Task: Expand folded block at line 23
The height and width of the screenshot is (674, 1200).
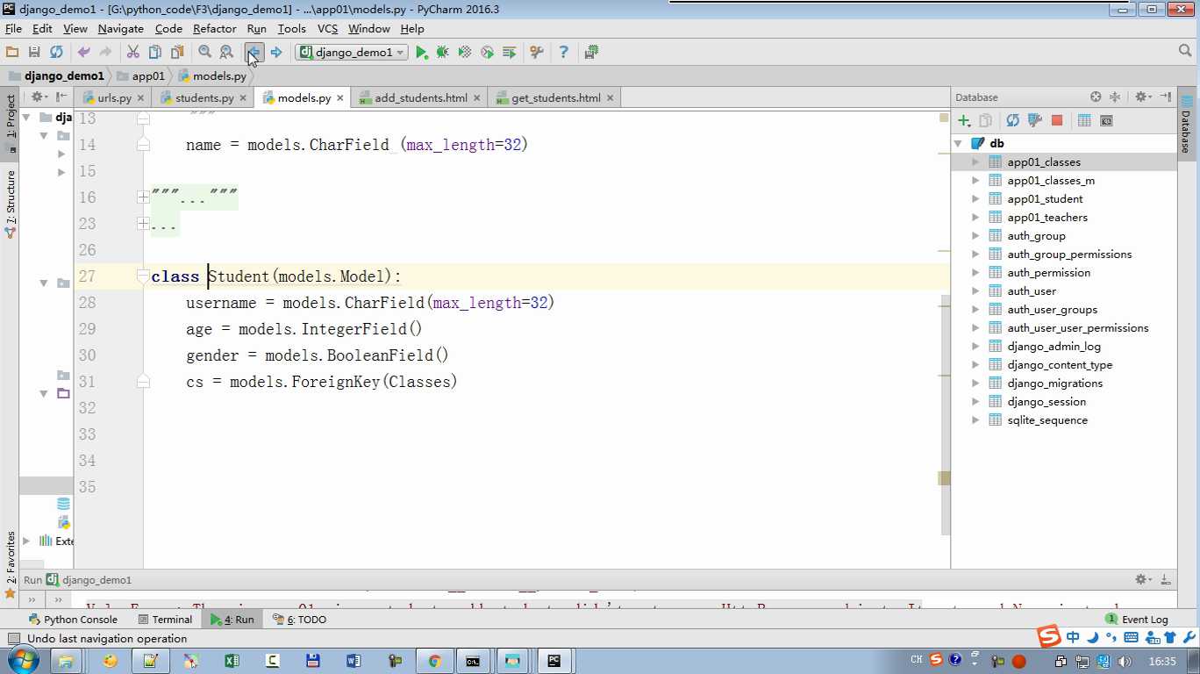Action: [x=143, y=224]
